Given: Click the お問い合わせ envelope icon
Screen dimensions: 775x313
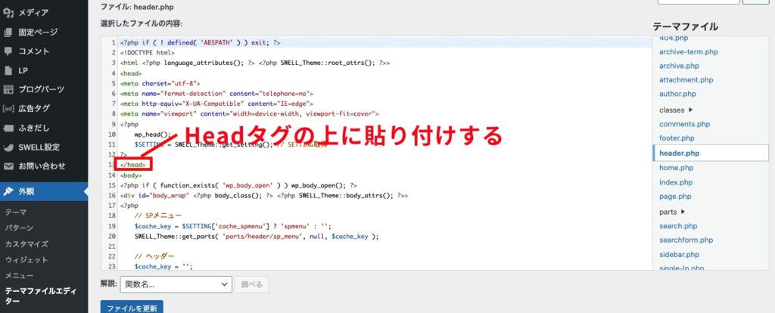Looking at the screenshot, I should click(x=8, y=166).
